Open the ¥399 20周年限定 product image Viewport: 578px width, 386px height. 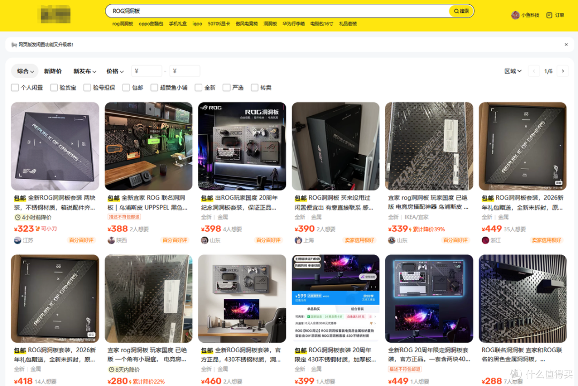[x=336, y=299]
